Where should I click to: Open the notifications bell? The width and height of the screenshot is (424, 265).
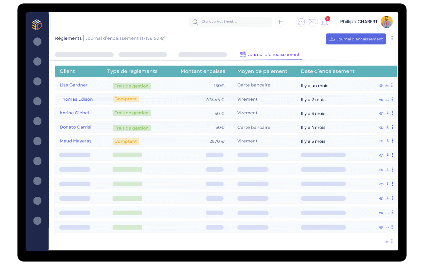(324, 22)
